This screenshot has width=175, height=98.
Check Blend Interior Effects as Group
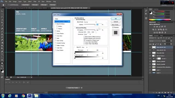tap(84, 37)
